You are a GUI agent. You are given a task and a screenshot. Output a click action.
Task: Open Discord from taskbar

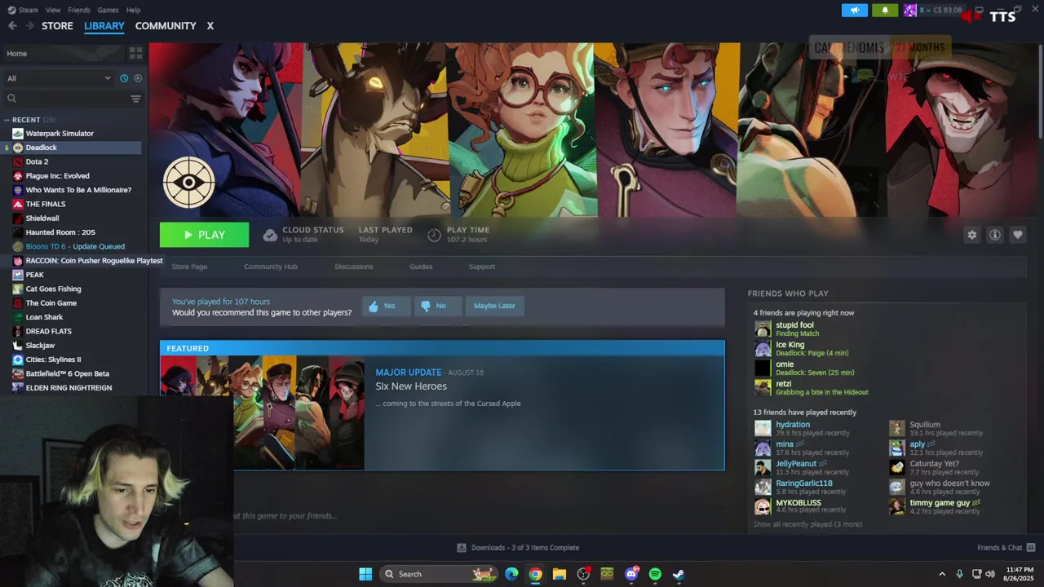630,574
